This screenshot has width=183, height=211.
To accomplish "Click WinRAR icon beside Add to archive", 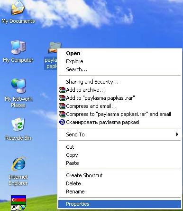I will pyautogui.click(x=62, y=90).
